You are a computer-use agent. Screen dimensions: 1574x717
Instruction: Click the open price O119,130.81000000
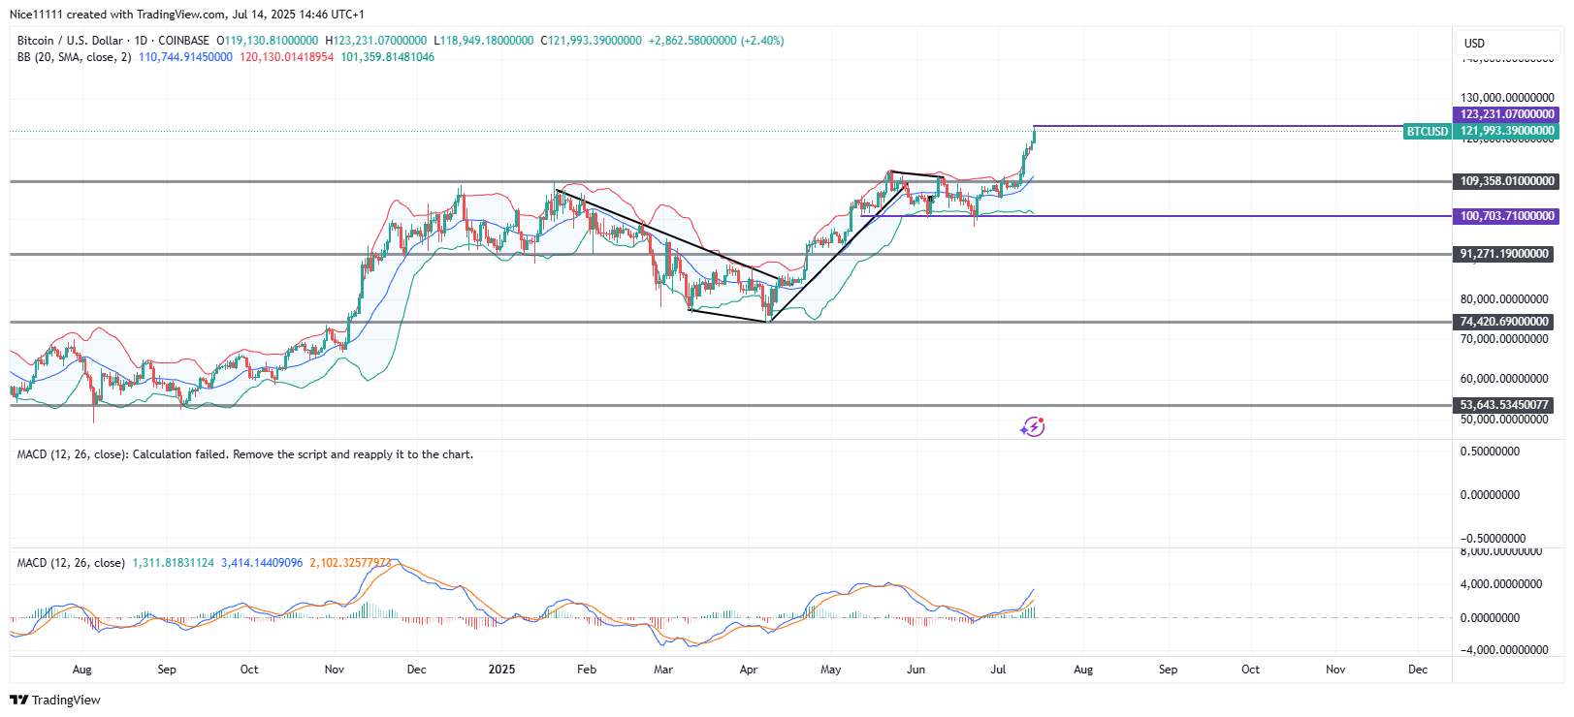(268, 41)
